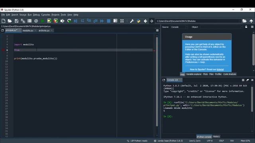Image resolution: width=255 pixels, height=143 pixels.
Task: Open editor options hamburger menu
Action: coord(157,31)
